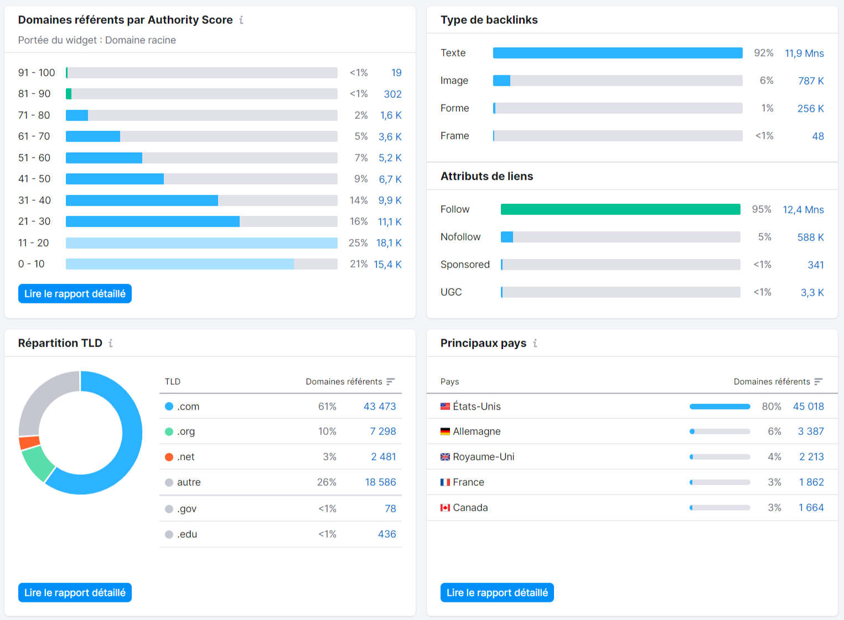
Task: Open the 11,1 K link for 21 - 30
Action: pos(390,222)
